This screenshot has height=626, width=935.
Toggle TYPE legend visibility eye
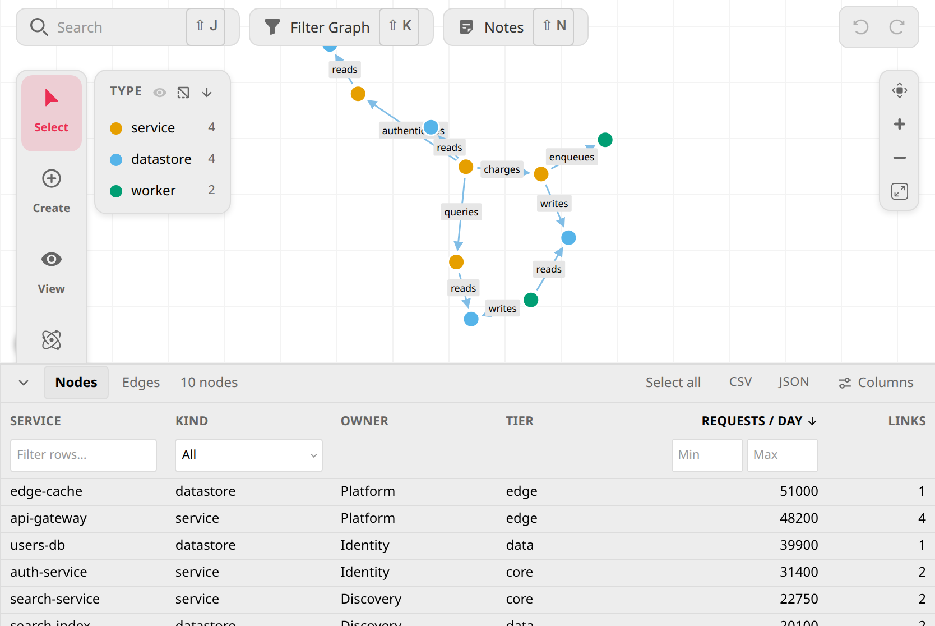pos(160,93)
